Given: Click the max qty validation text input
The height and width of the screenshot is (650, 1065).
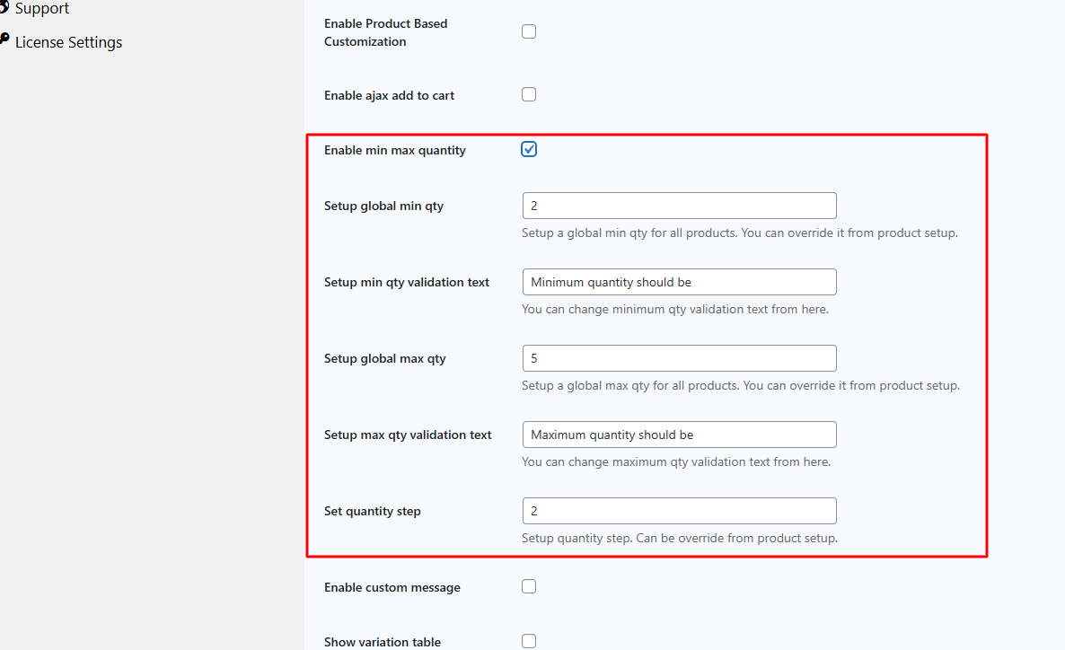Looking at the screenshot, I should [x=679, y=435].
